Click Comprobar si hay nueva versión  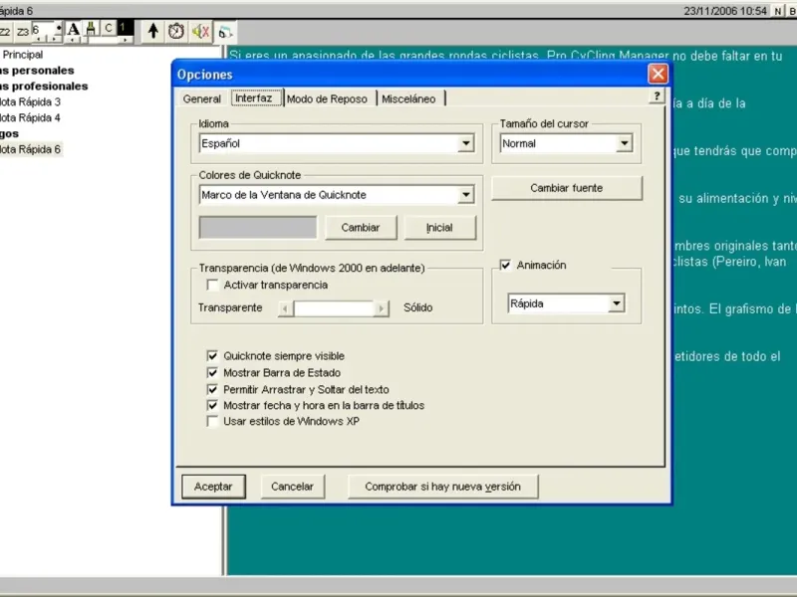click(442, 487)
